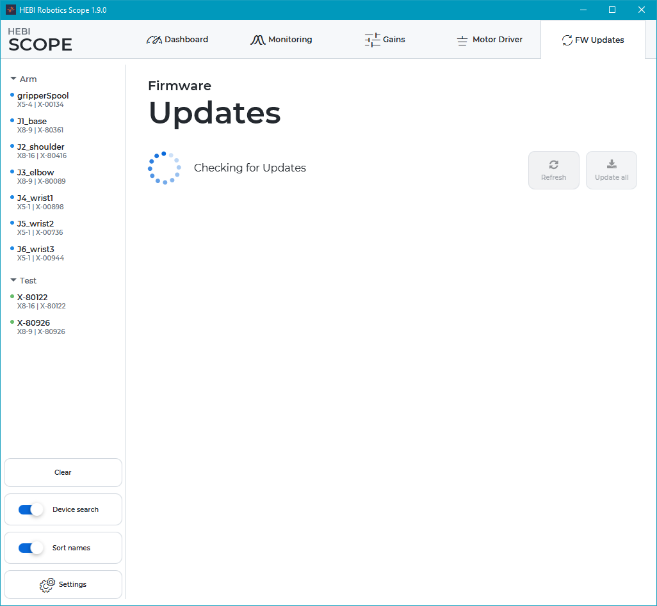Image resolution: width=657 pixels, height=606 pixels.
Task: Click the Gains sliders icon
Action: (x=372, y=40)
